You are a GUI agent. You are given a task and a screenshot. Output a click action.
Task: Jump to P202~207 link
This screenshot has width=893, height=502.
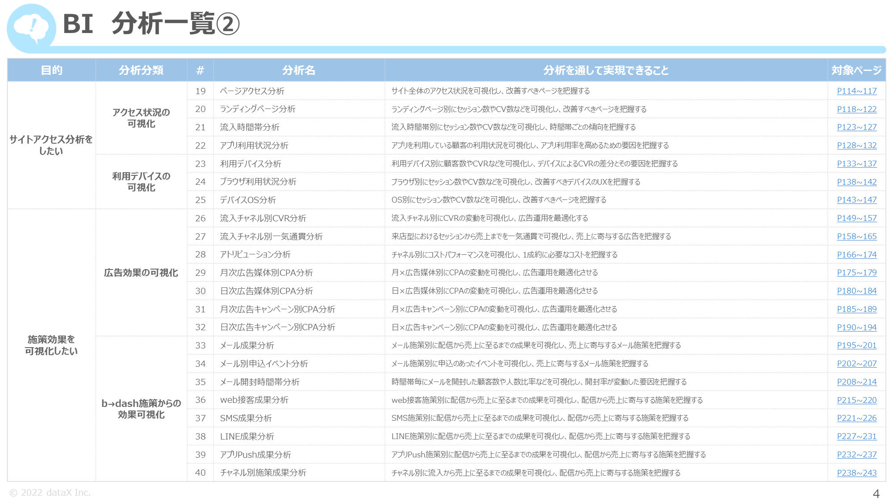[856, 364]
